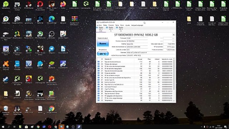Click the SMART list scrollbar up arrow
This screenshot has height=129, width=229.
point(174,59)
